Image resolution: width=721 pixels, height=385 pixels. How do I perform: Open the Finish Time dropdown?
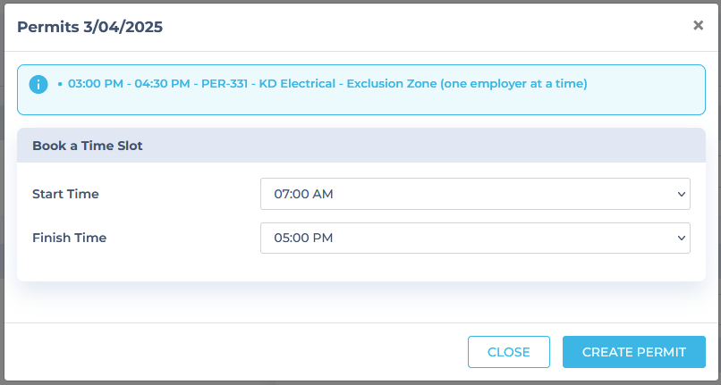tap(475, 238)
